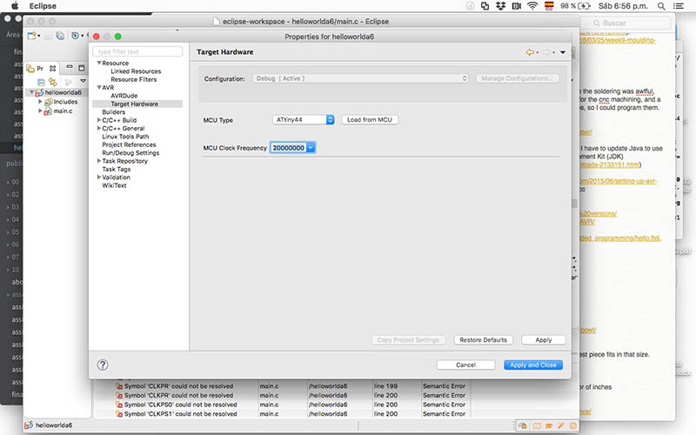Viewport: 696px width, 435px height.
Task: Click the MCU Clock Frequency value field
Action: [x=288, y=148]
